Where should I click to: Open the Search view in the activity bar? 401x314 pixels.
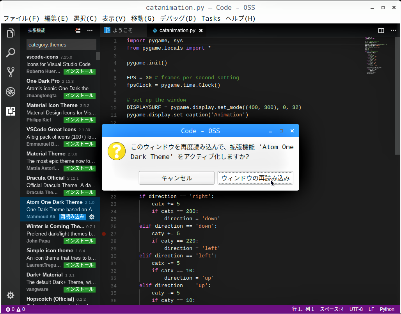11,52
